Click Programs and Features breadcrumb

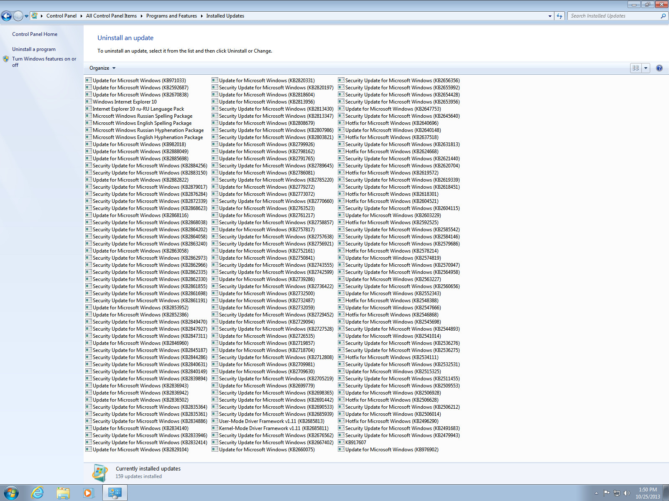coord(171,16)
